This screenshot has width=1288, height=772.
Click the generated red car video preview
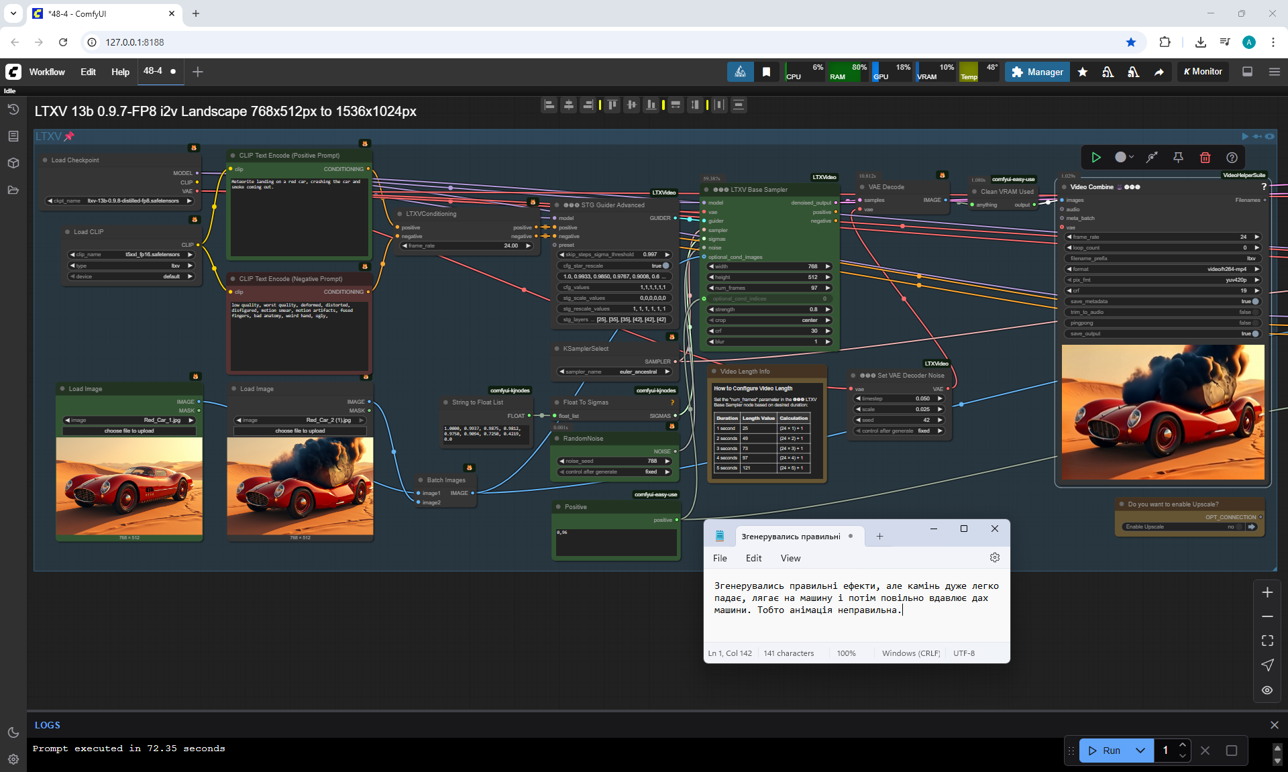(1163, 412)
